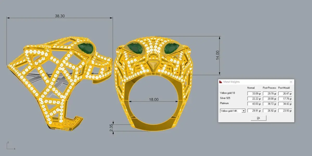Click the Post-Mould column header
The height and width of the screenshot is (156, 312).
coord(284,88)
